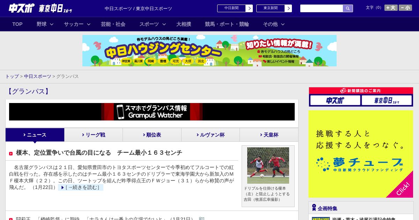Open the 大相撲 section

184,24
